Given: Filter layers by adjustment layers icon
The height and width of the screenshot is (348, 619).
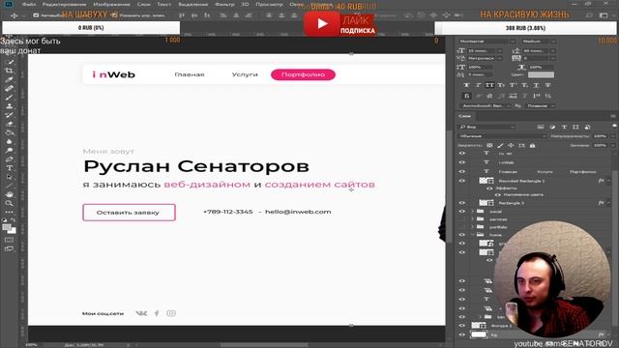Looking at the screenshot, I should (x=552, y=127).
